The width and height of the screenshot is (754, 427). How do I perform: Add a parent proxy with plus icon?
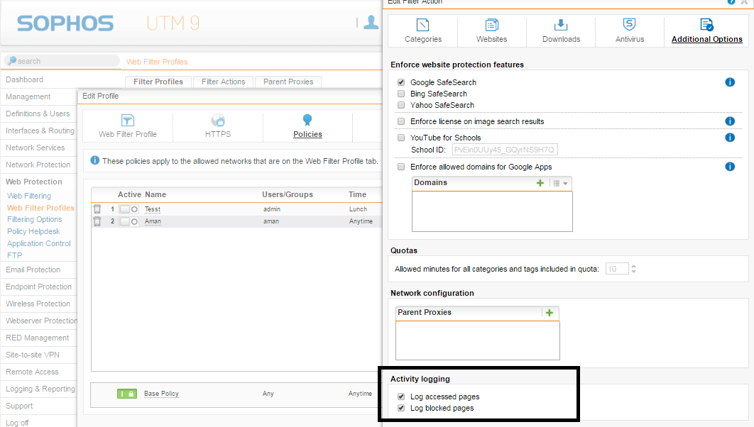[549, 313]
